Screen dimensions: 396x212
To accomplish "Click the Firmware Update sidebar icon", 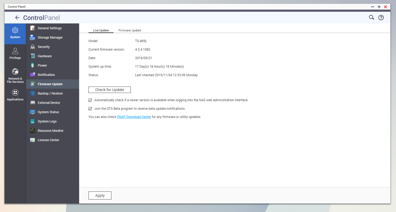I will pyautogui.click(x=33, y=84).
